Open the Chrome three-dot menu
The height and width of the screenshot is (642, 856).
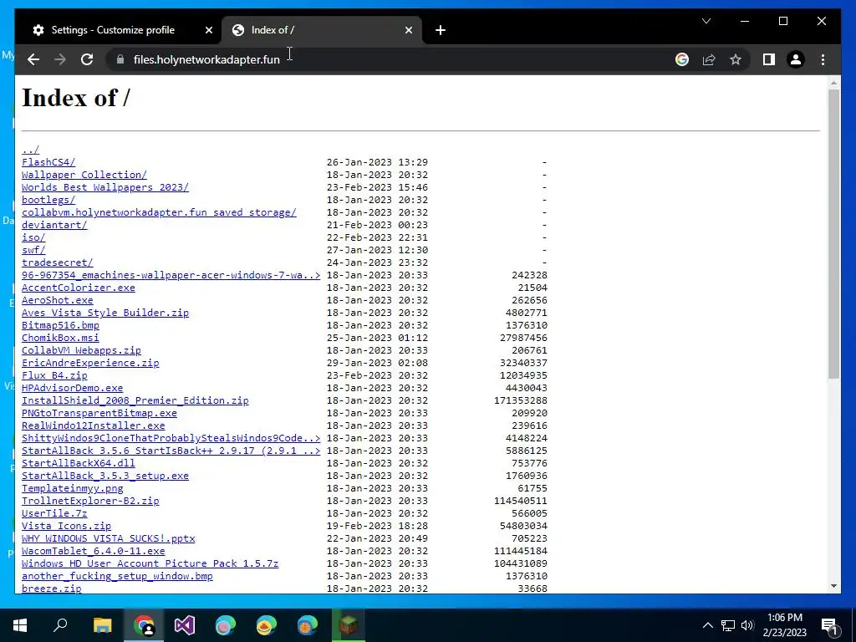(x=823, y=59)
